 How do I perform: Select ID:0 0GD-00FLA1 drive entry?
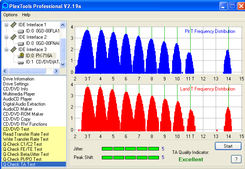(x=42, y=31)
